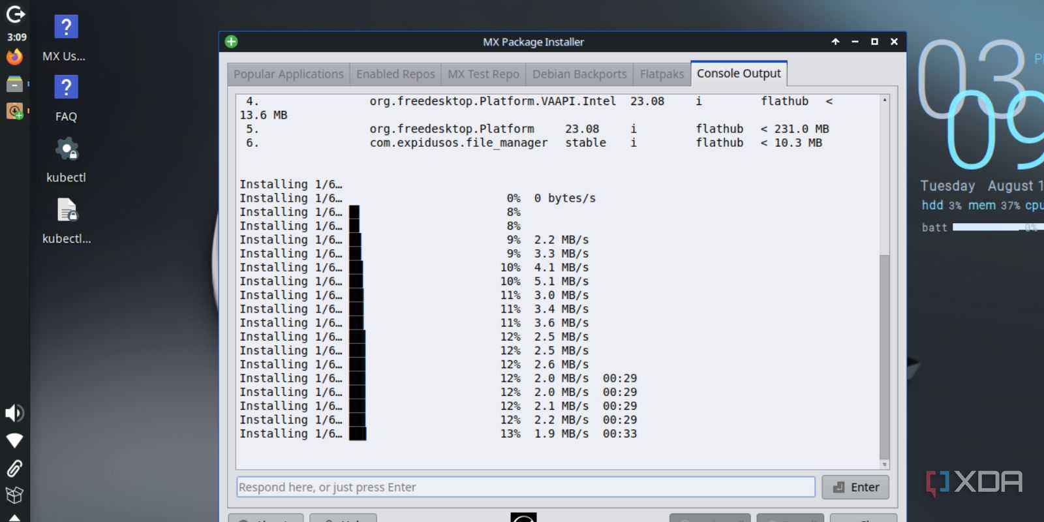Screen dimensions: 1044x522
Task: Click the '0 bytes/s' text in console
Action: pos(564,198)
